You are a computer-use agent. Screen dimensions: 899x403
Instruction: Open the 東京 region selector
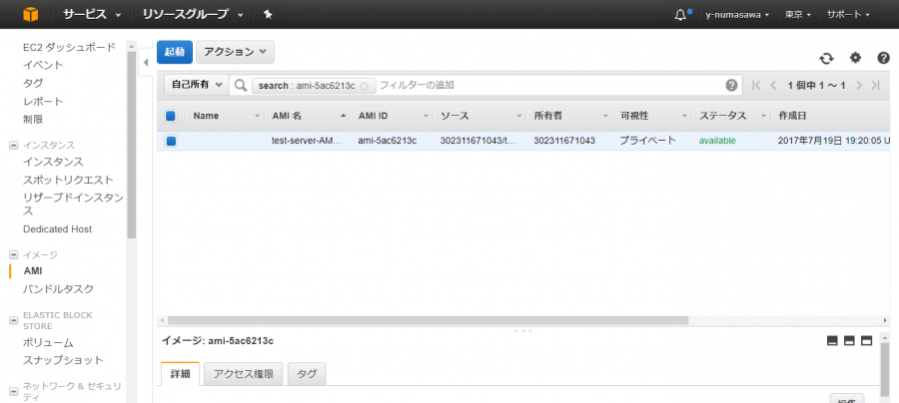pos(798,15)
